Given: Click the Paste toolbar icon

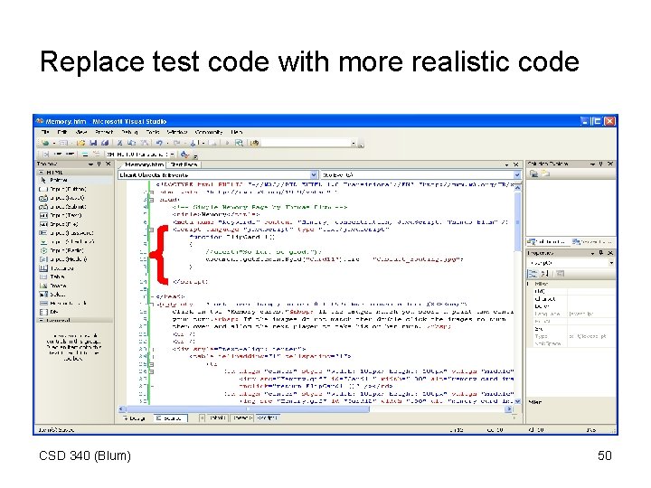Looking at the screenshot, I should click(x=144, y=143).
